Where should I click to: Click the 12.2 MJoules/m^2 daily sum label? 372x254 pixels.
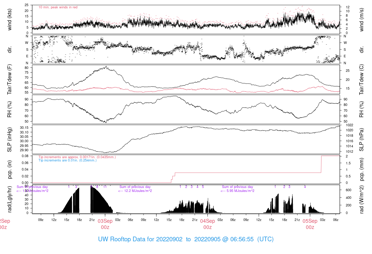135,191
